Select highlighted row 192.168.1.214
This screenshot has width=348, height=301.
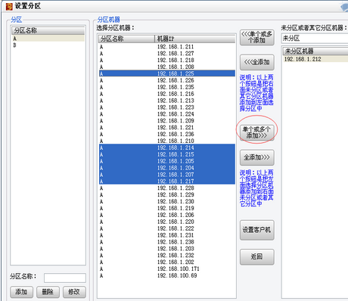[x=167, y=147]
